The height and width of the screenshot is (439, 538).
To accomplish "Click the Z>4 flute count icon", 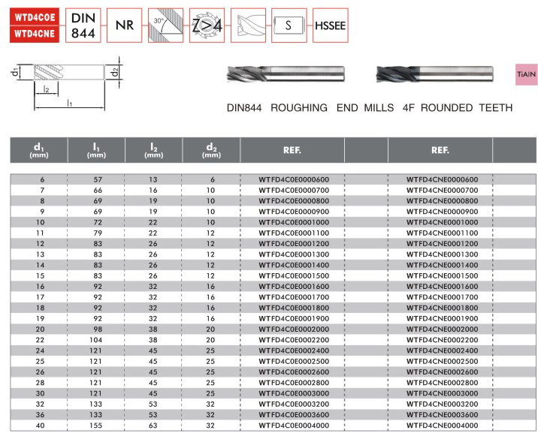I will tap(206, 25).
